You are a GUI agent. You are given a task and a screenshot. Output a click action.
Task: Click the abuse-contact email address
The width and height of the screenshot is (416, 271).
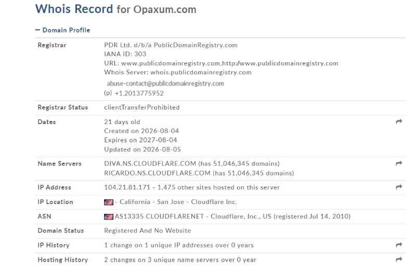[165, 84]
